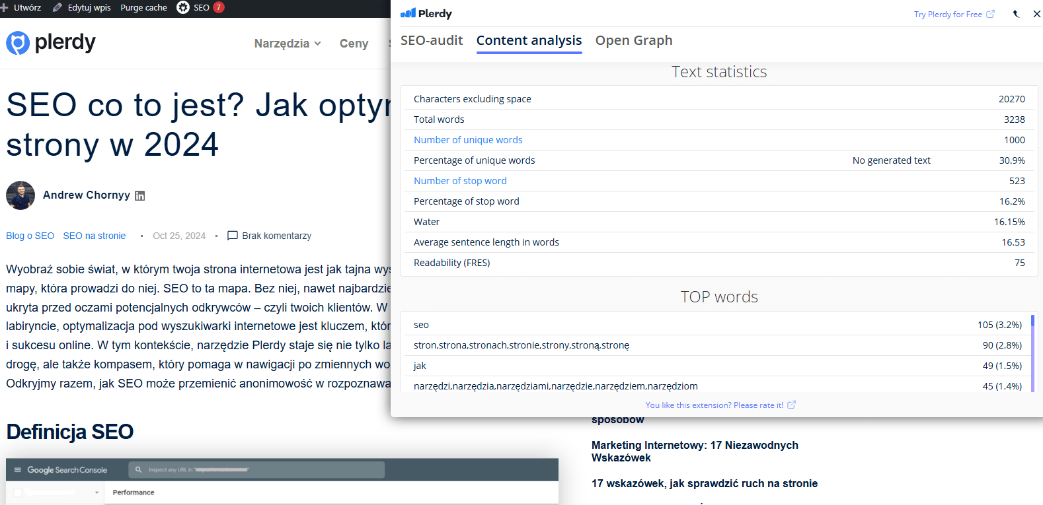Screen dimensions: 1043x505
Task: Click the Oct 25, 2024 publication date
Action: click(179, 236)
